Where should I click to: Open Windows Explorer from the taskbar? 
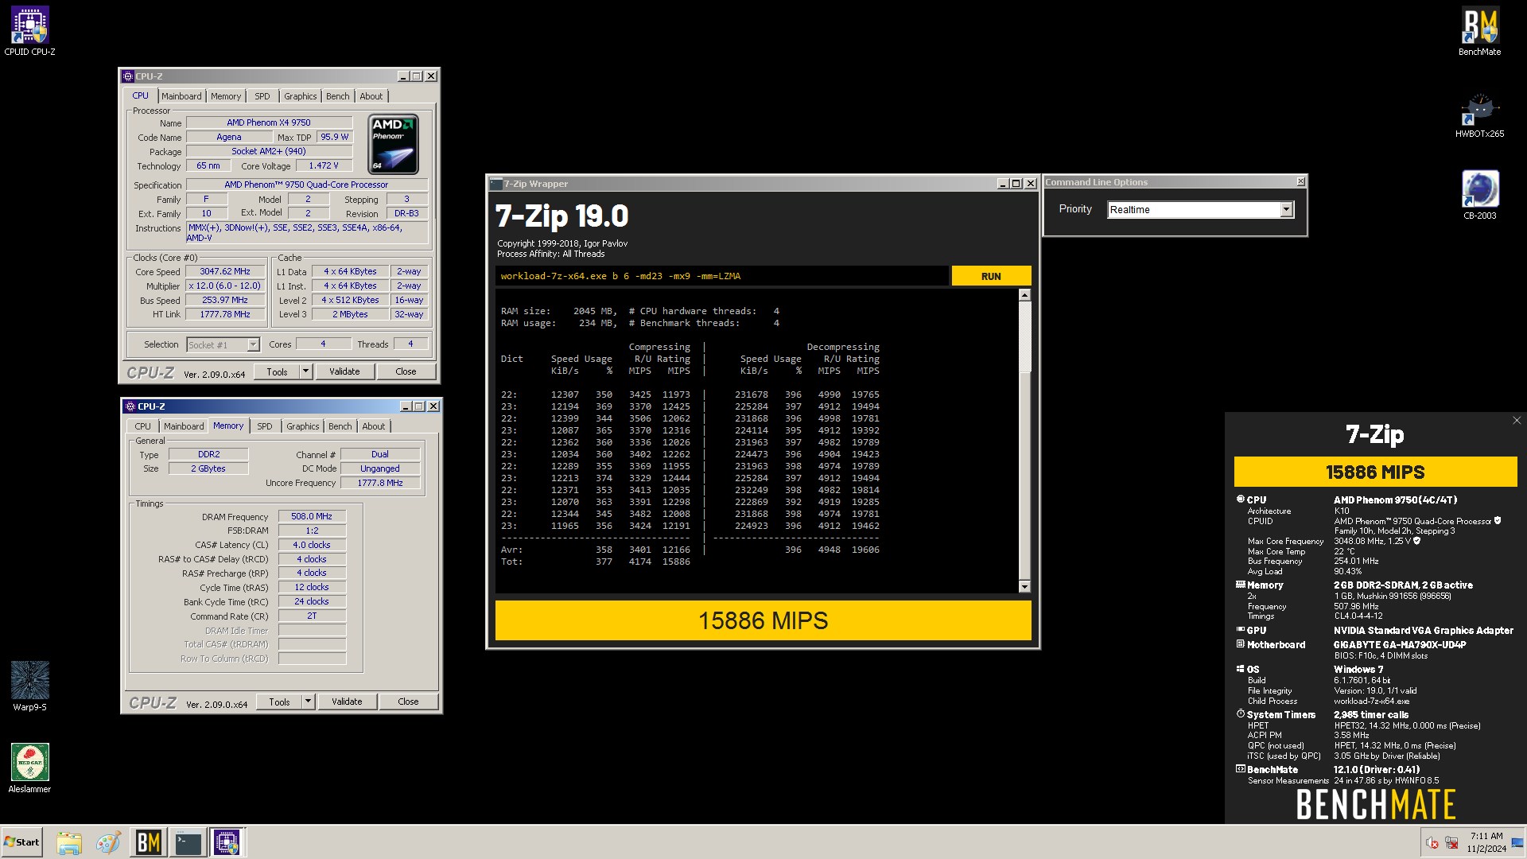click(69, 842)
